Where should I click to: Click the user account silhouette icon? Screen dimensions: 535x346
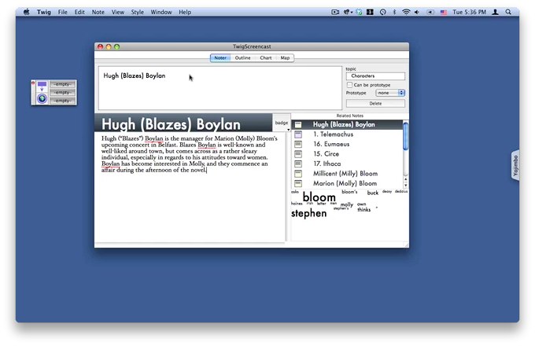click(x=495, y=12)
